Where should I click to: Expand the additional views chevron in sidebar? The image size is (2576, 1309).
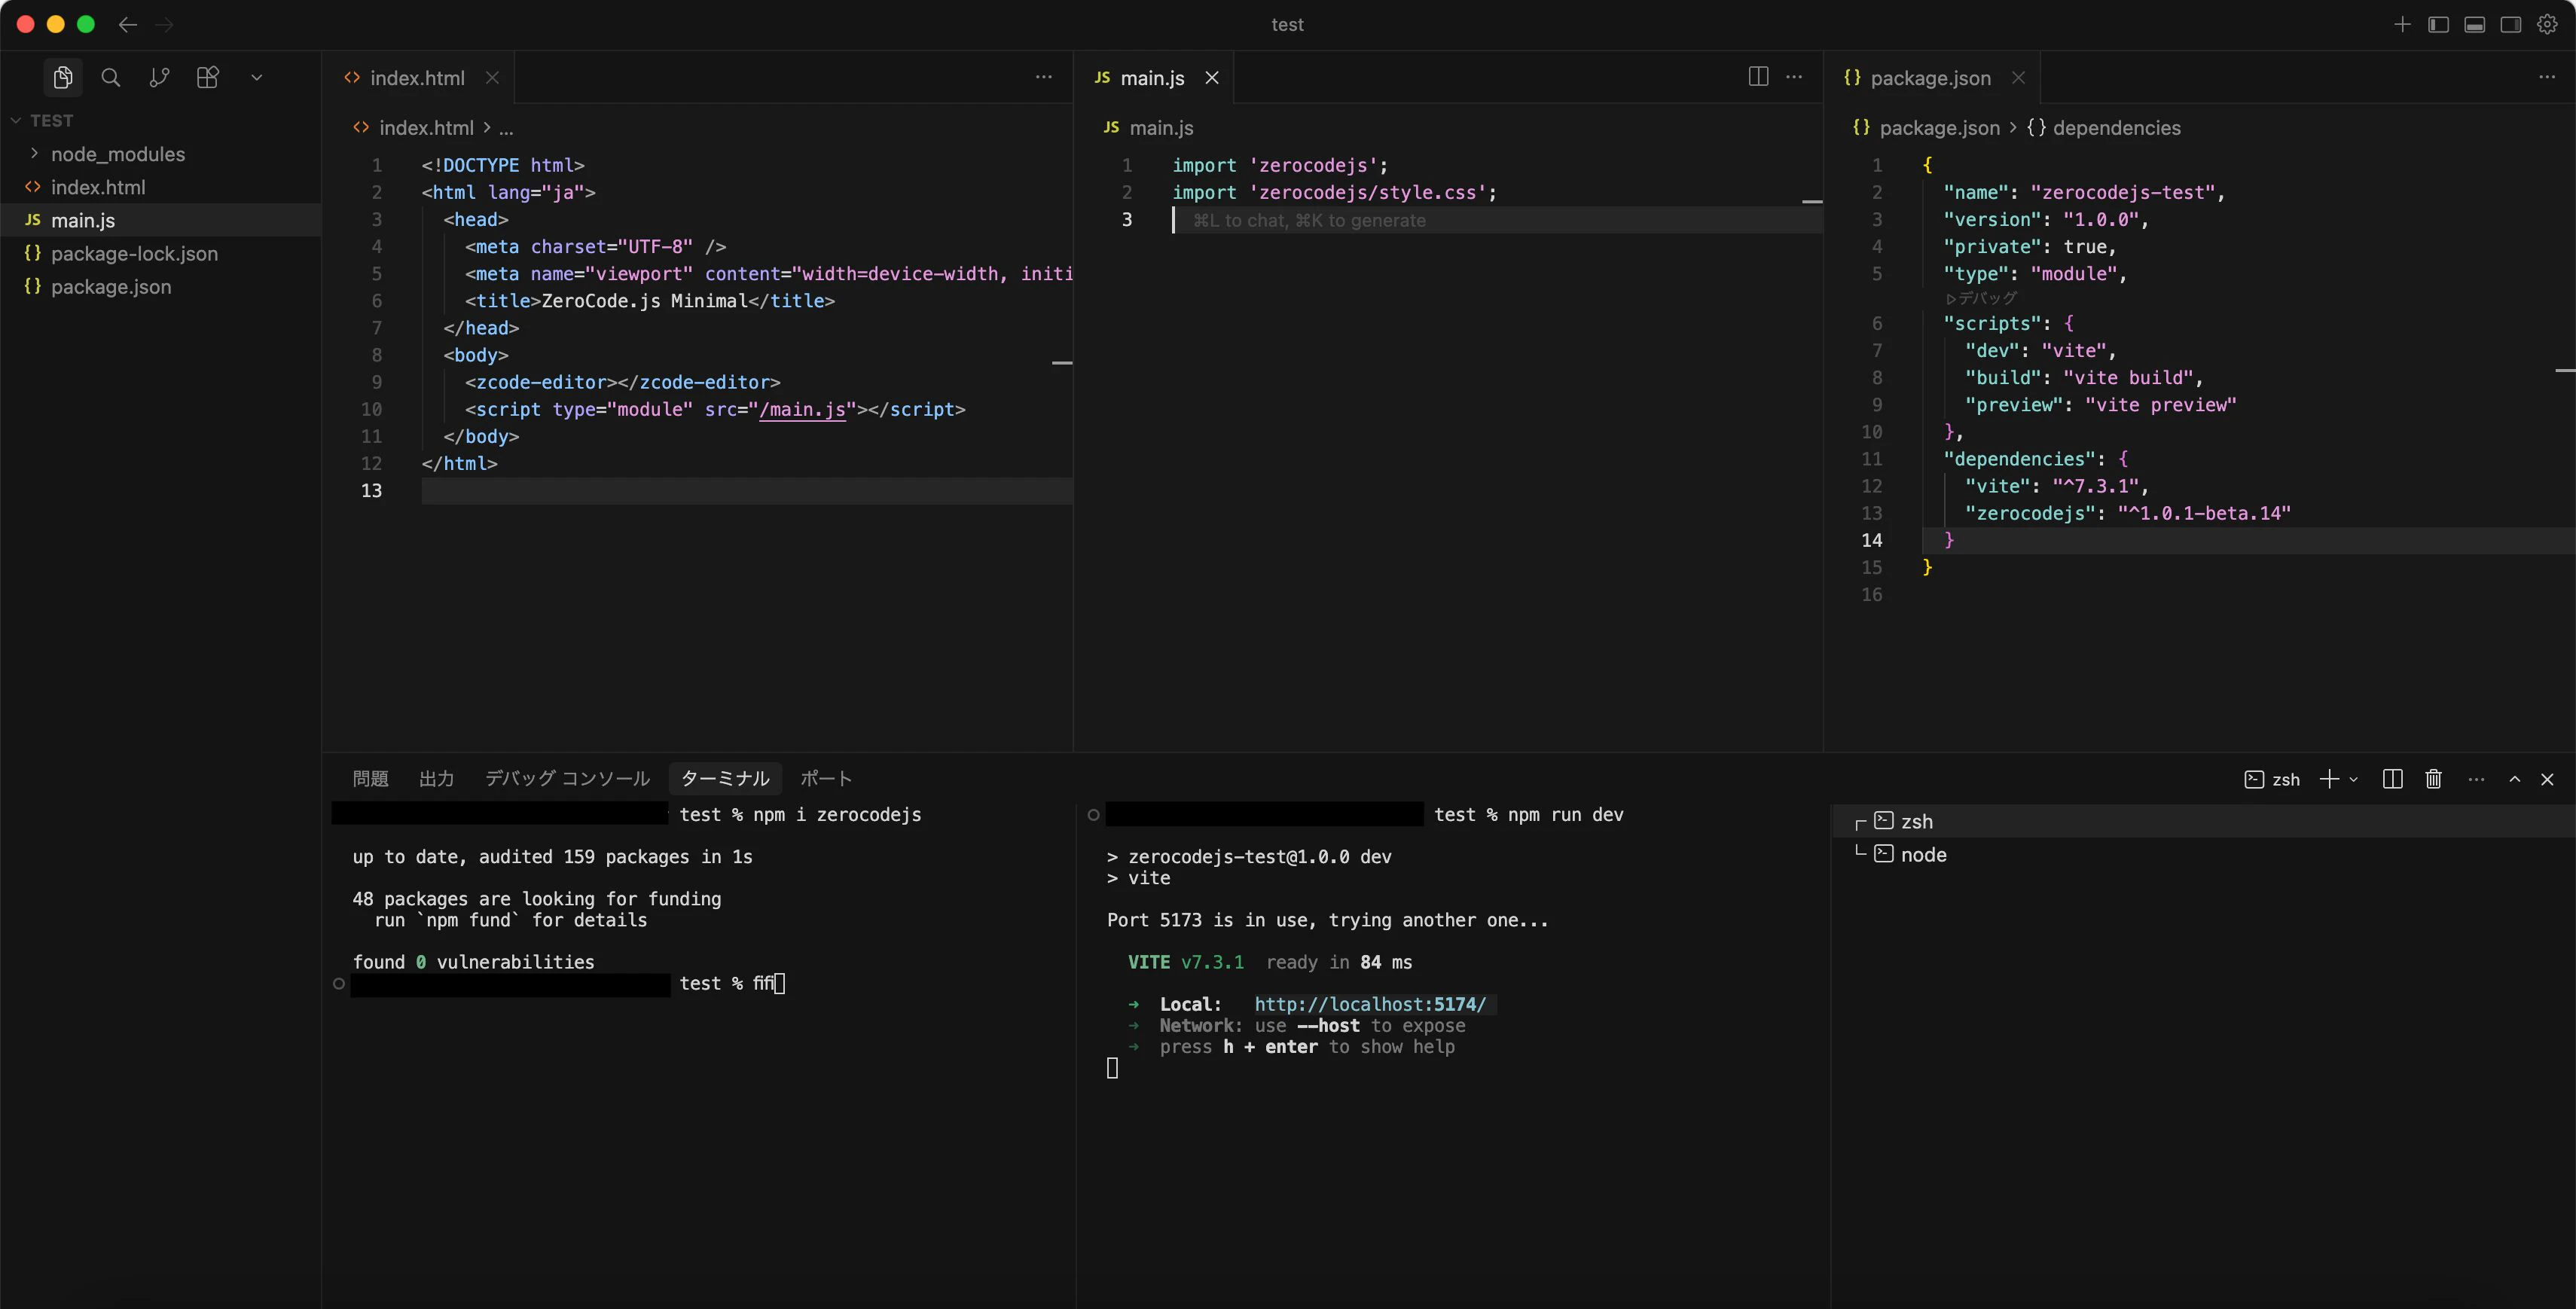point(256,77)
